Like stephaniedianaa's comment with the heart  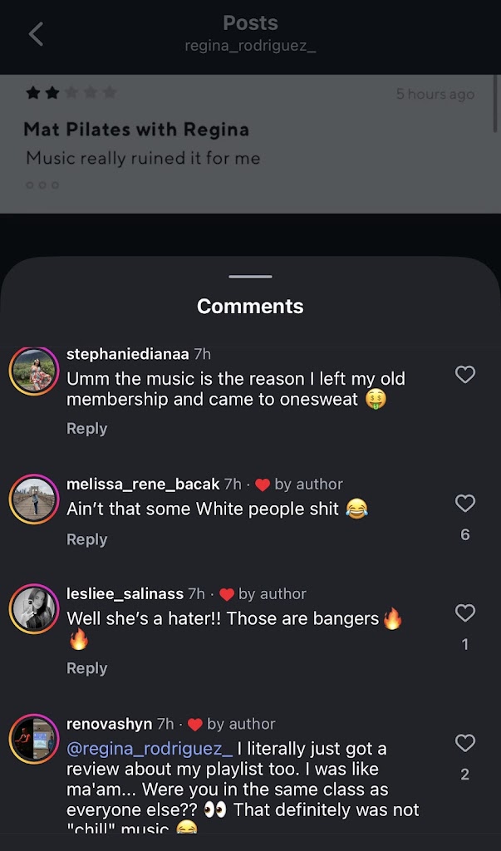pos(465,375)
